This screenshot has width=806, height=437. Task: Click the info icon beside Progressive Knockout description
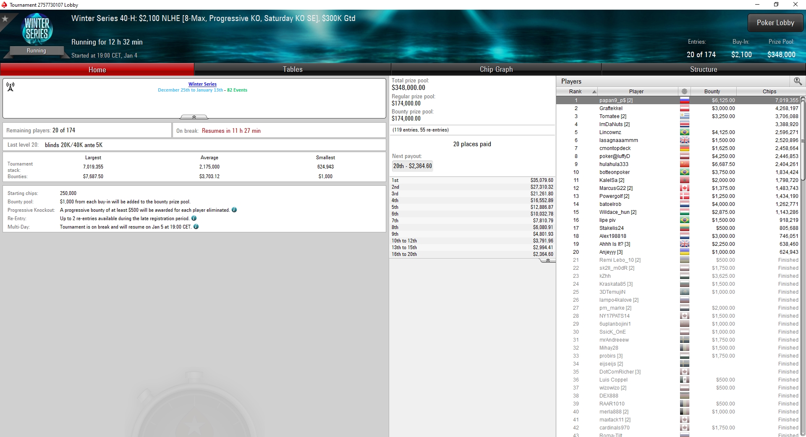(234, 210)
